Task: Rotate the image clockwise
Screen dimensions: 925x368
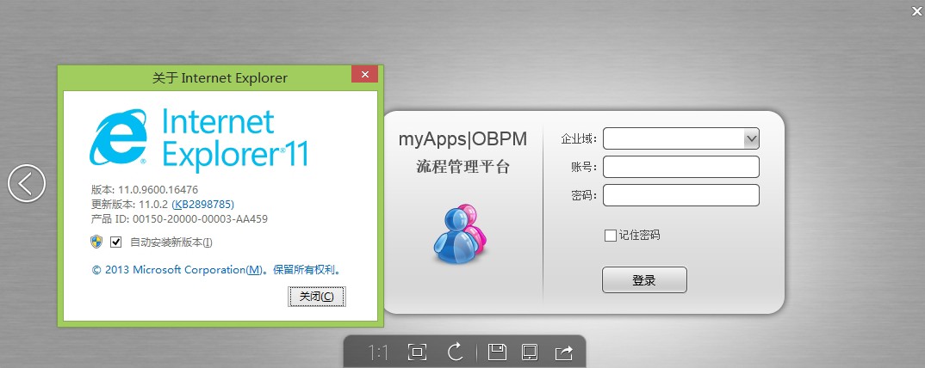Action: point(455,353)
